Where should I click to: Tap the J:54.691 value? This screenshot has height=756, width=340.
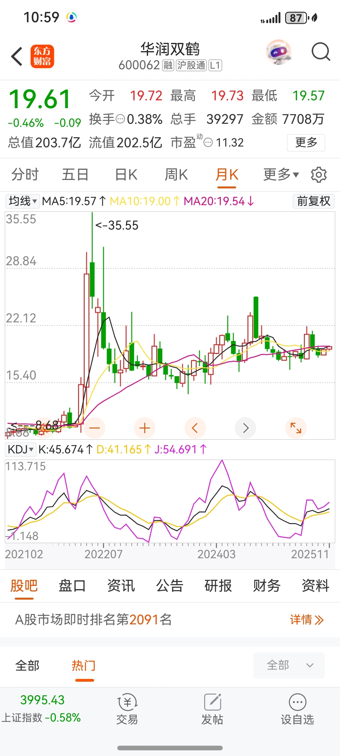tap(180, 449)
